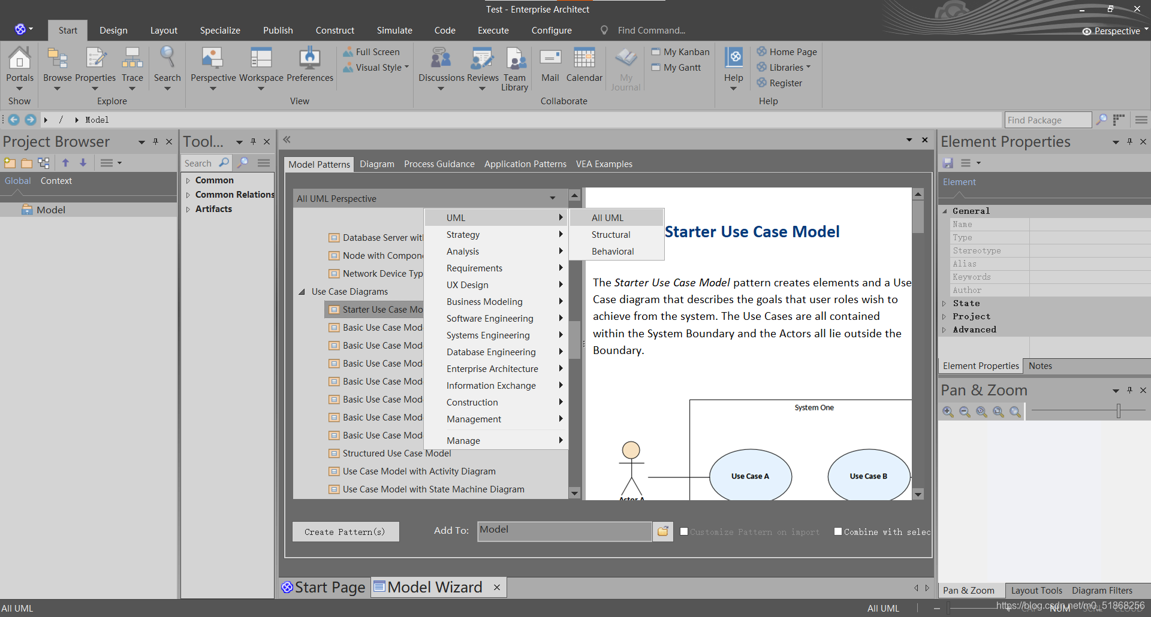Open the Libraries dropdown

pyautogui.click(x=784, y=68)
